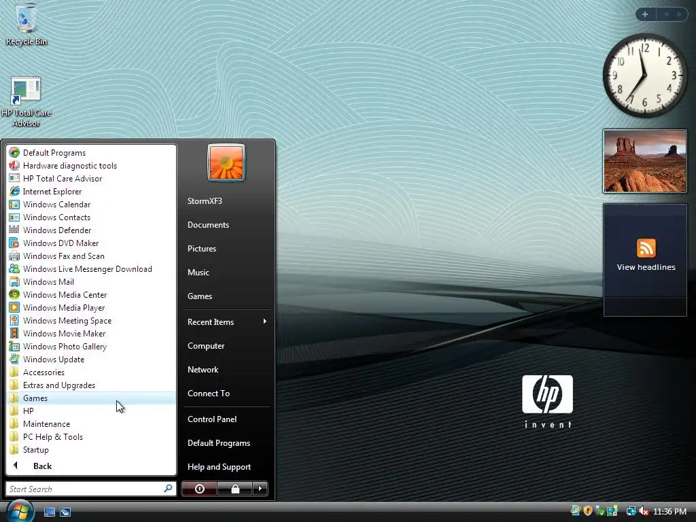
Task: Open Network from the Start menu
Action: coord(227,369)
